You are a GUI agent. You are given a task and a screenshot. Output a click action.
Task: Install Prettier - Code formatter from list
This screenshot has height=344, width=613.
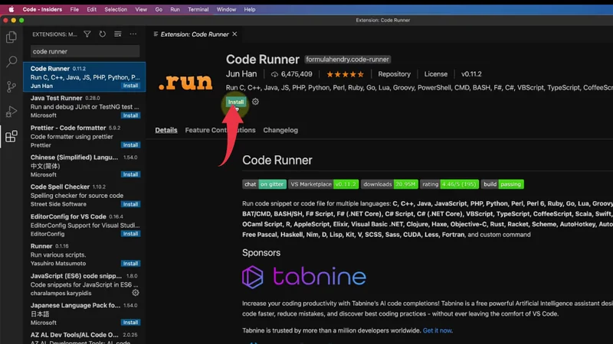(130, 144)
